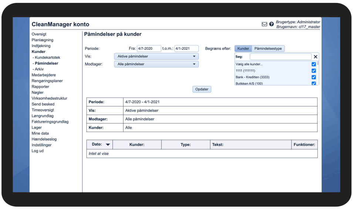Open the Kundekartotek submenu item
Viewport: 353px width, 209px height.
click(x=47, y=58)
